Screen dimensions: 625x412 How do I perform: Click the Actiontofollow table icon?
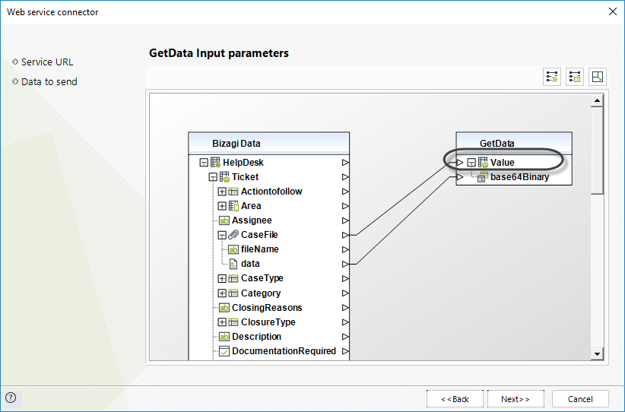click(x=233, y=192)
